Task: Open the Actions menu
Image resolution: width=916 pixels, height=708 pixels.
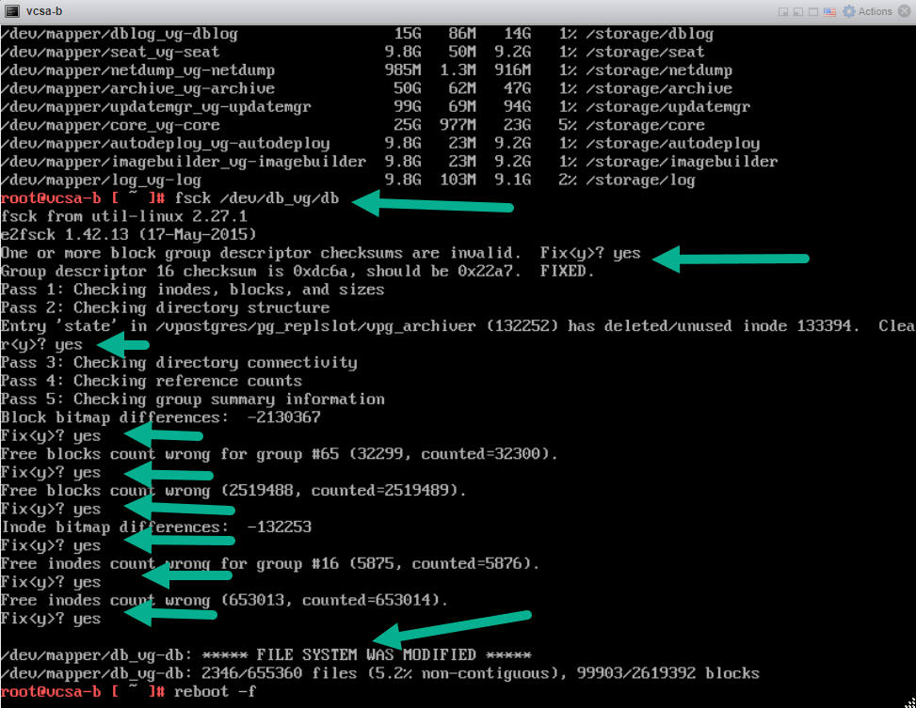Action: point(875,12)
